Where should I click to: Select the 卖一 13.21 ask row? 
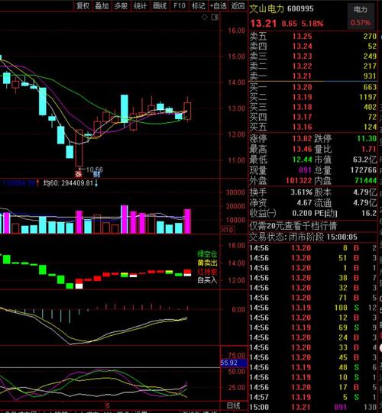pos(313,76)
